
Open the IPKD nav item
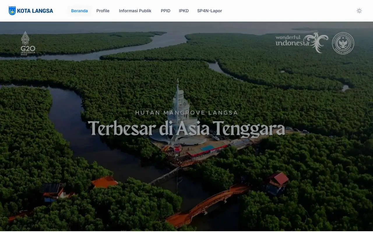184,11
